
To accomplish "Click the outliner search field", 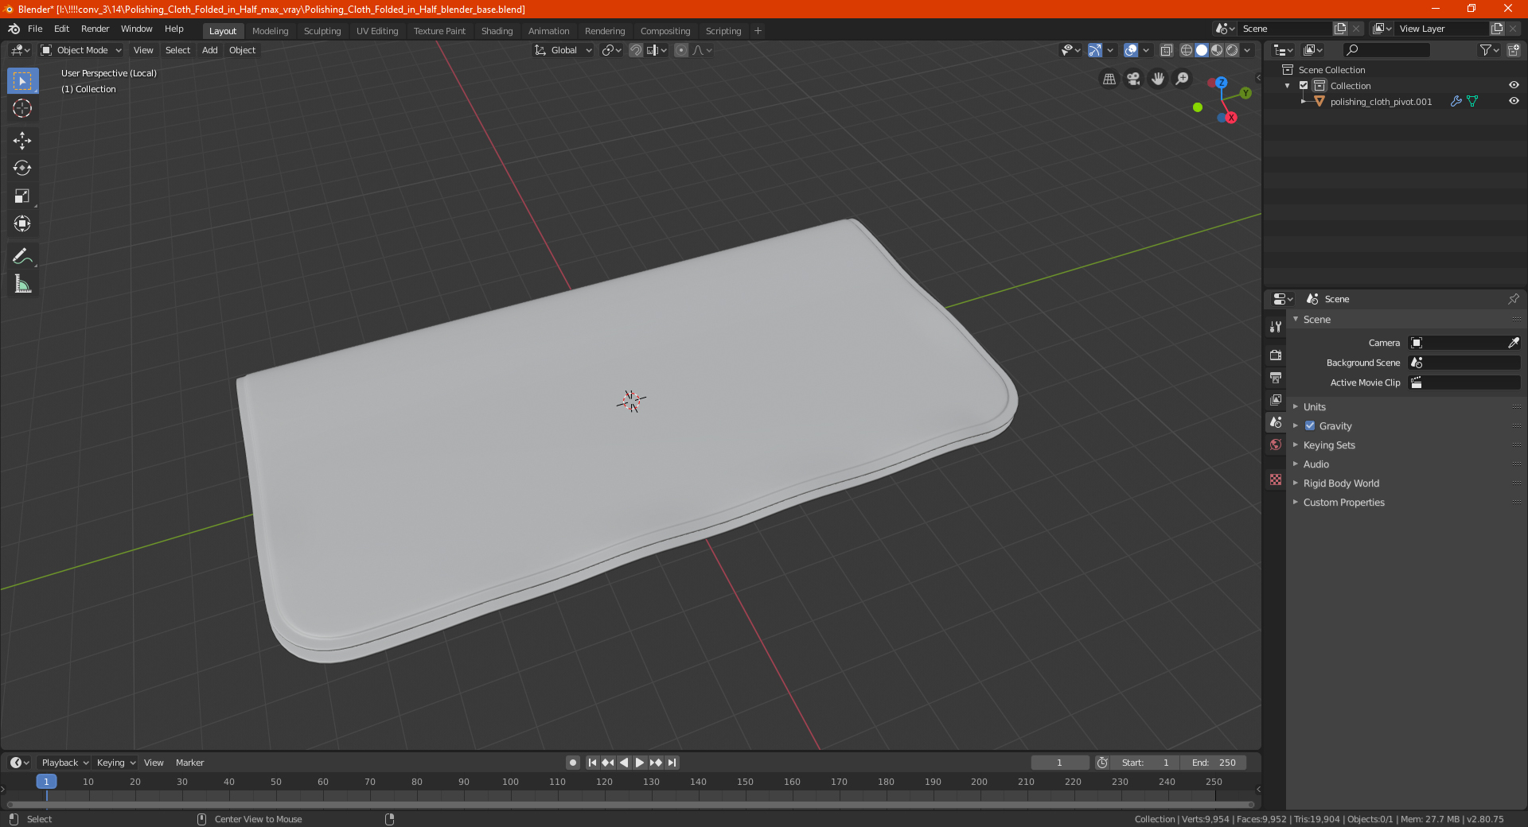I will (1386, 50).
